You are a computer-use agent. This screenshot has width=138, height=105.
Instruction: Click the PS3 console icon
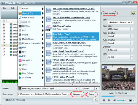click(20, 52)
